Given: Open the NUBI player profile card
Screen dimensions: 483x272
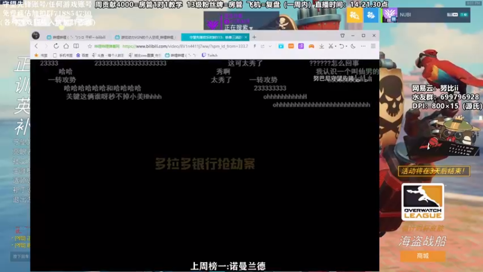Looking at the screenshot, I should [x=426, y=15].
